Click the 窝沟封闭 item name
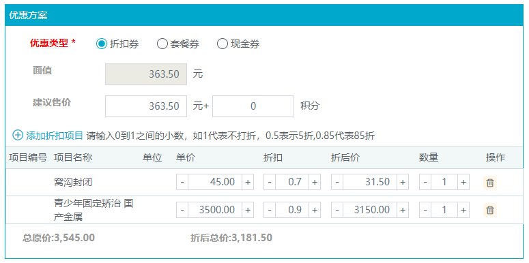Viewport: 529px width, 263px height. 73,183
